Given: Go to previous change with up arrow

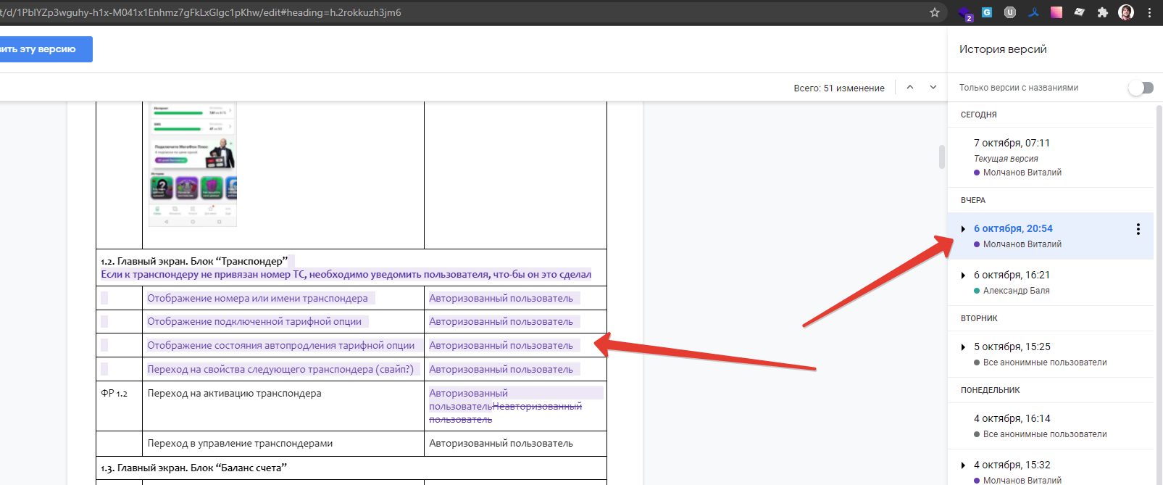Looking at the screenshot, I should pos(910,88).
